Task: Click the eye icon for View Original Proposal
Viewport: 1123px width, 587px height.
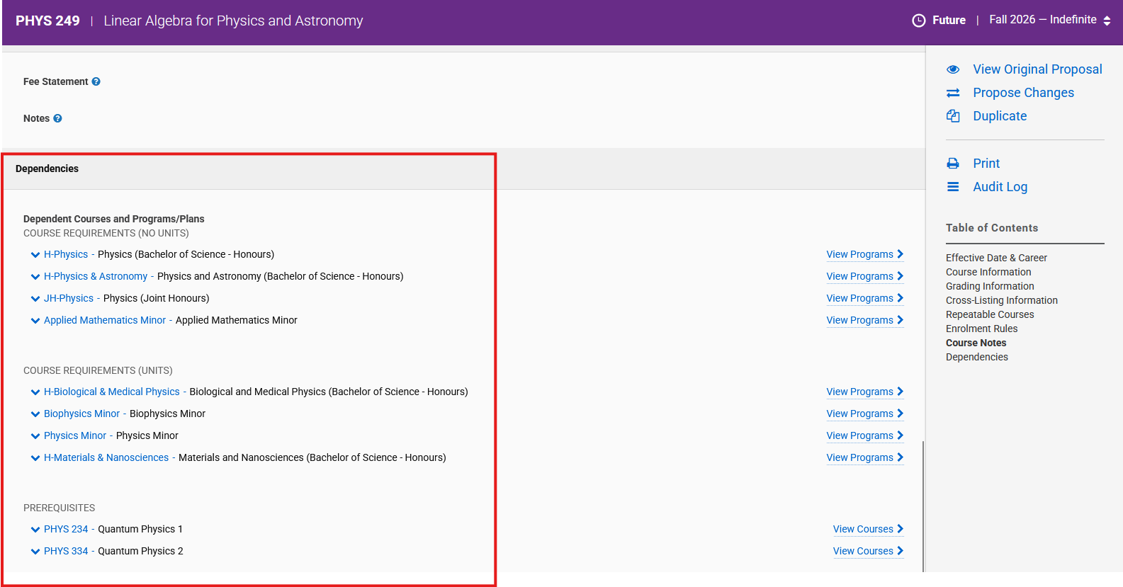Action: 953,69
